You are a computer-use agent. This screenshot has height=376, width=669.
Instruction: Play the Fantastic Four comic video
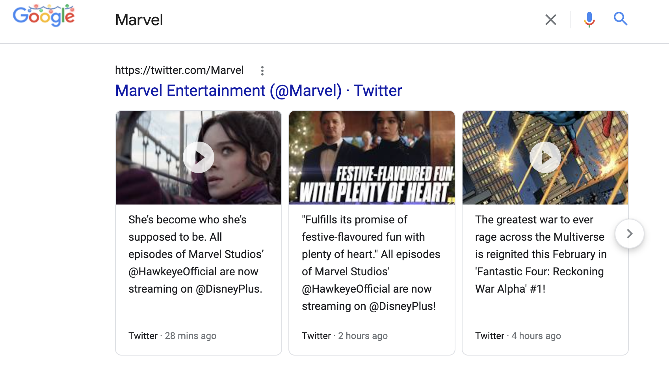(x=545, y=157)
